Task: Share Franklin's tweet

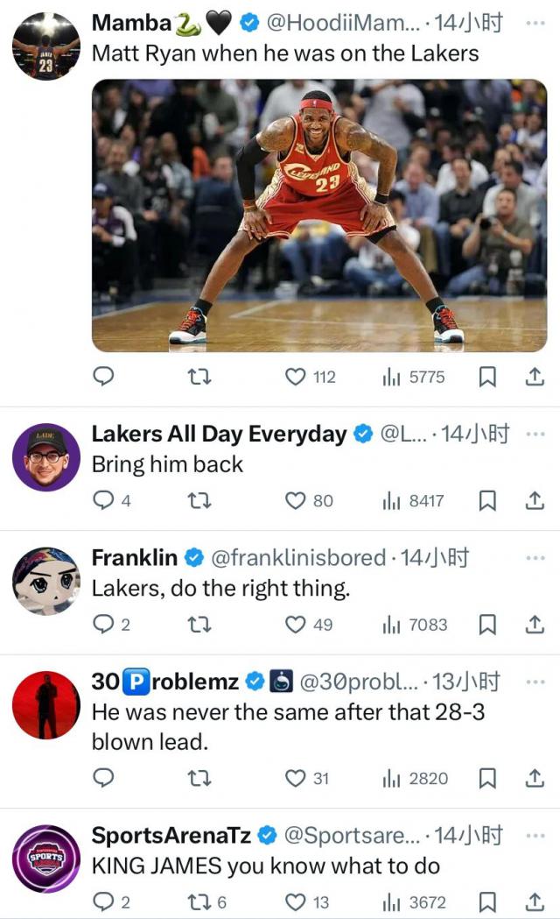Action: tap(533, 625)
